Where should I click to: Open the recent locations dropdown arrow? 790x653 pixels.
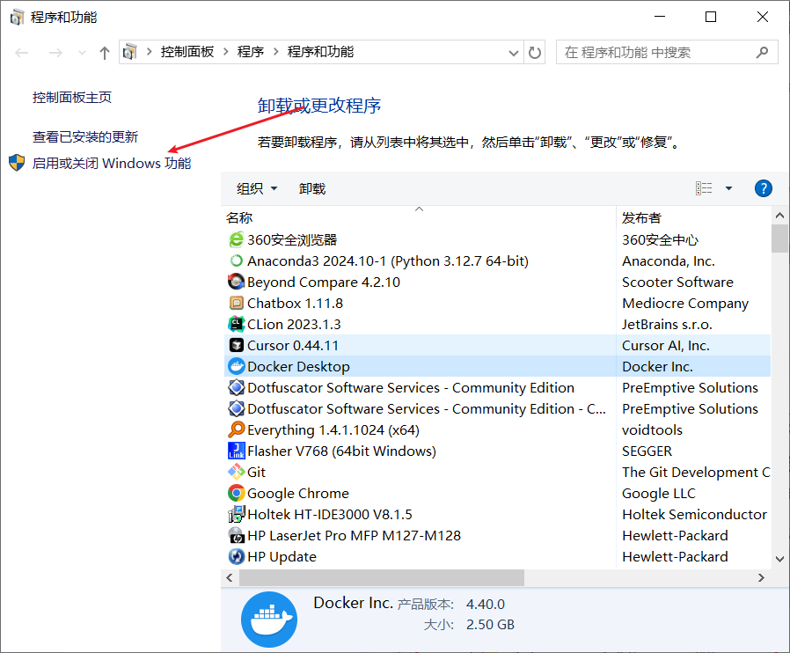pyautogui.click(x=82, y=53)
